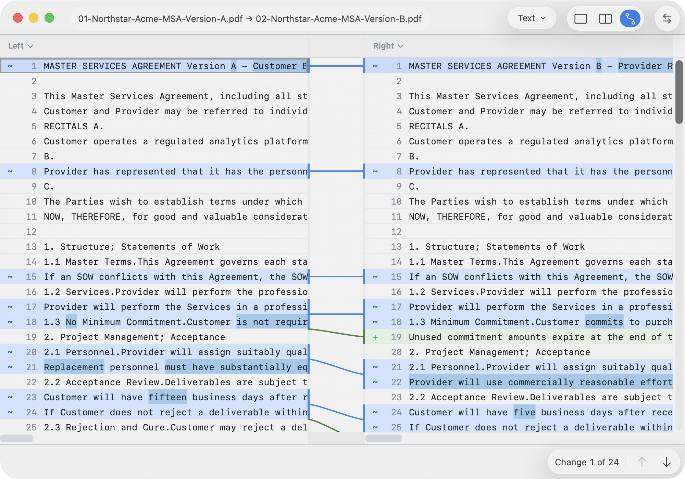This screenshot has height=479, width=685.
Task: Select left line 21 Replacement personnel must have
Action: 154,367
